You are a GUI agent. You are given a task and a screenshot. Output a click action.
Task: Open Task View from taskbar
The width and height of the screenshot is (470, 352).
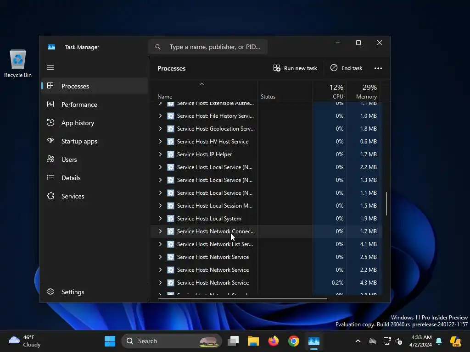[233, 341]
